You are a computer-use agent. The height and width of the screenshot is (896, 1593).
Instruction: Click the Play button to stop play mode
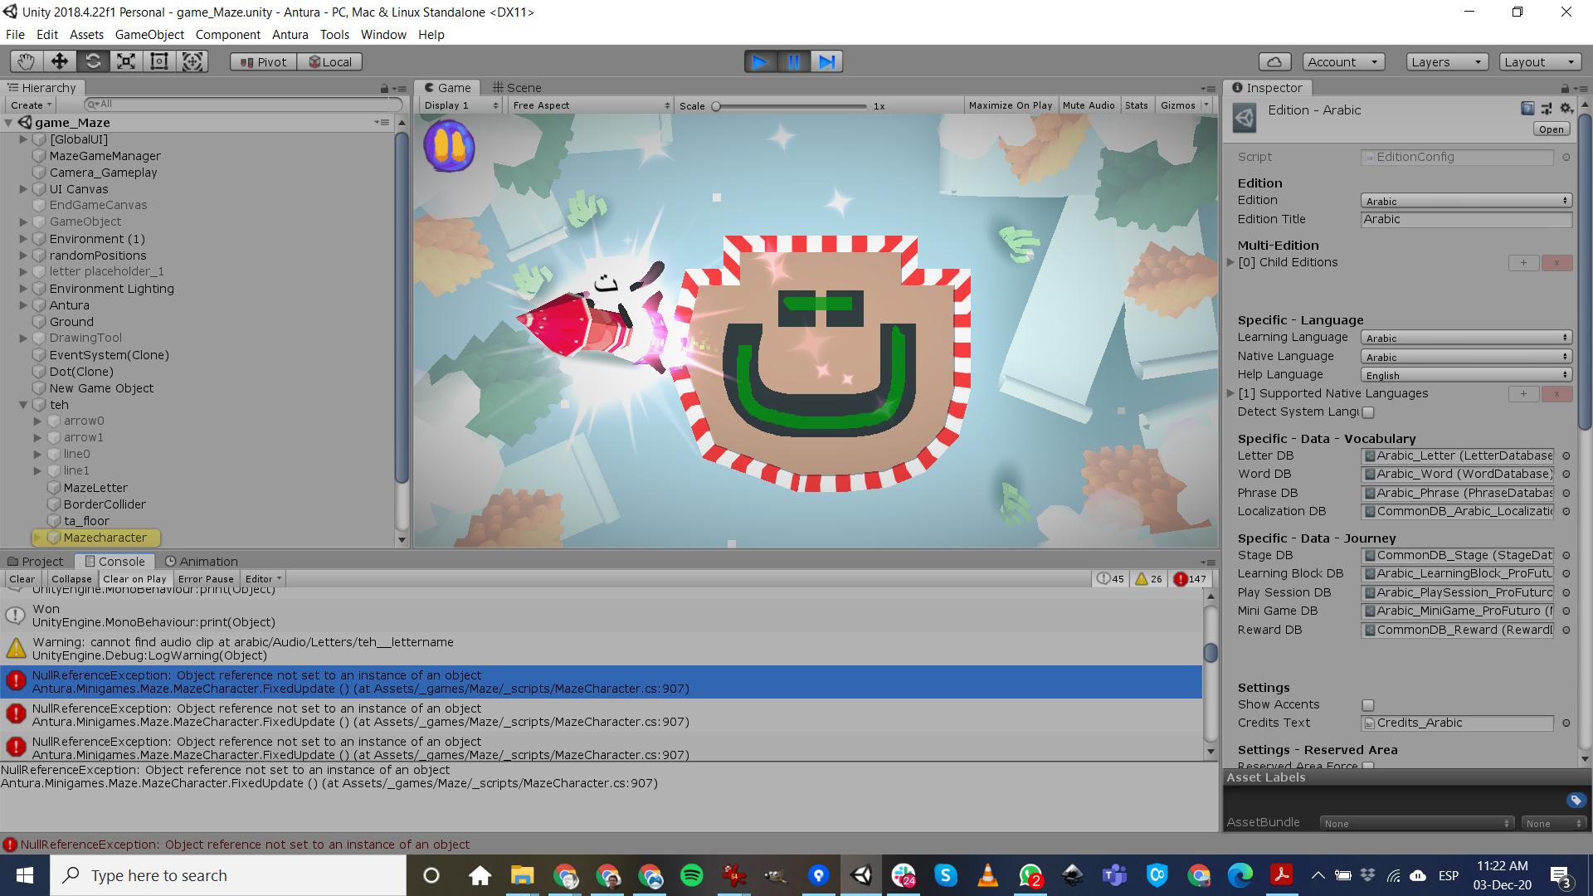[x=761, y=61]
